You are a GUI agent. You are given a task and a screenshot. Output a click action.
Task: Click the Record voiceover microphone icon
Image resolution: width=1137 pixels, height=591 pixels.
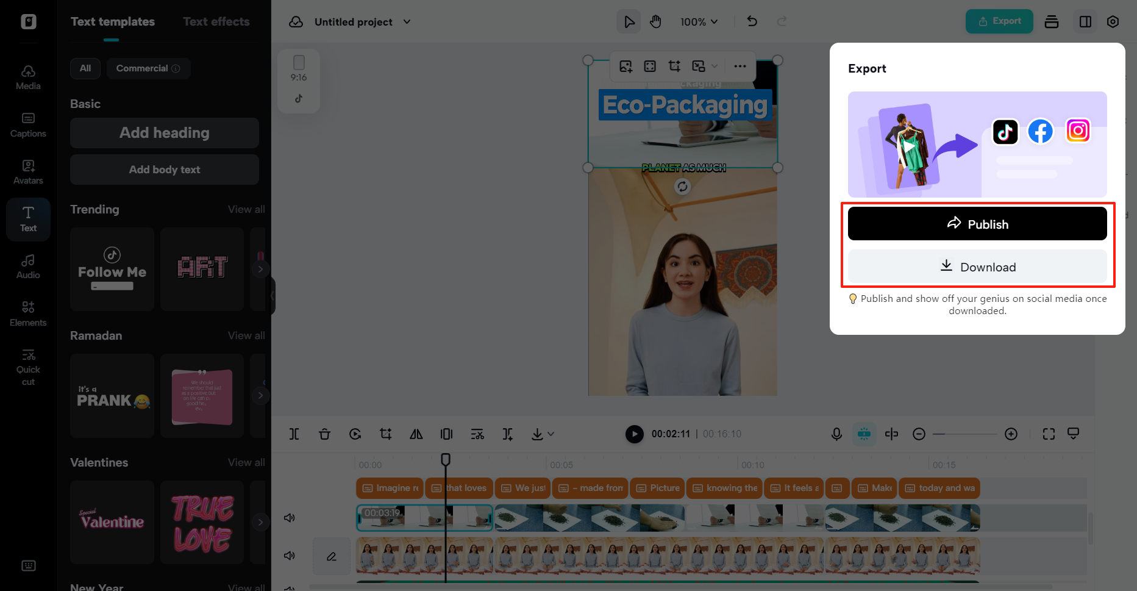click(x=836, y=434)
